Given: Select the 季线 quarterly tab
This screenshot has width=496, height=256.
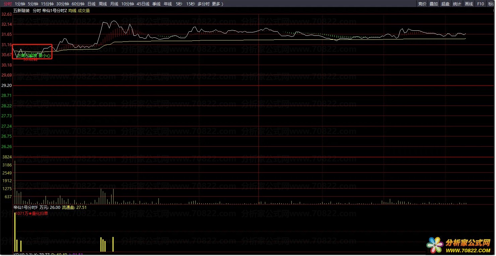Looking at the screenshot, I should [156, 4].
